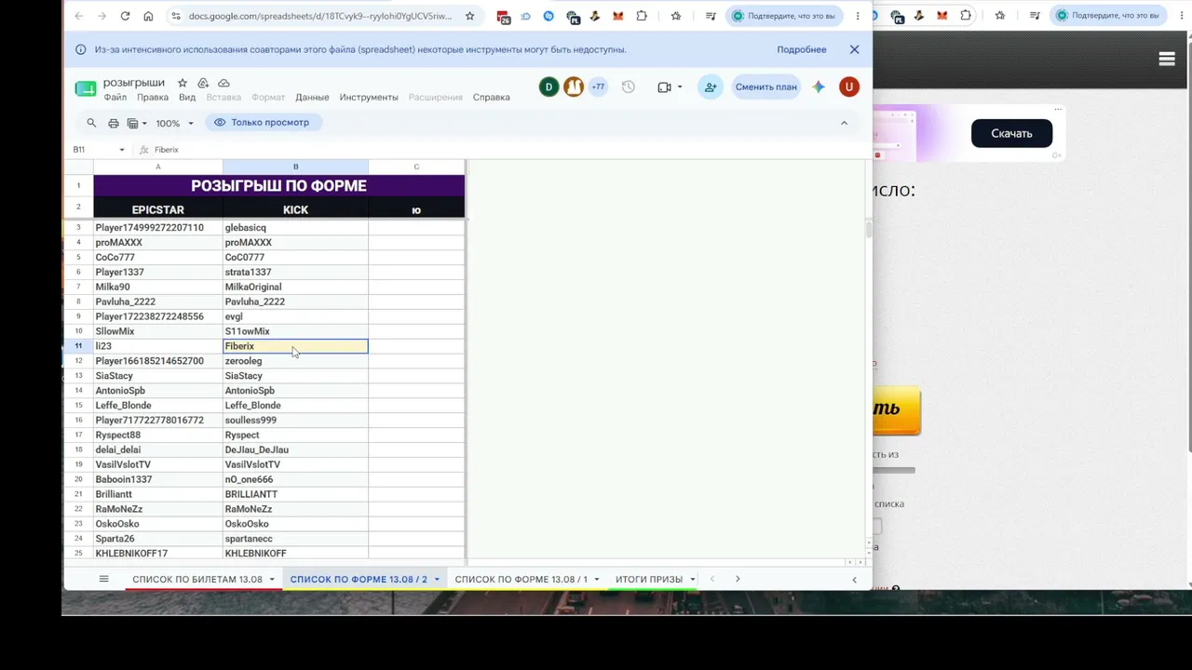The height and width of the screenshot is (670, 1192).
Task: Open the Chrome three-dot menu
Action: click(x=858, y=16)
